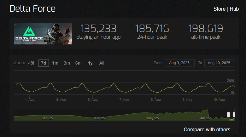Click the Jan '25 area in navigator
Screen dimensions: 246x137
click(47, 118)
